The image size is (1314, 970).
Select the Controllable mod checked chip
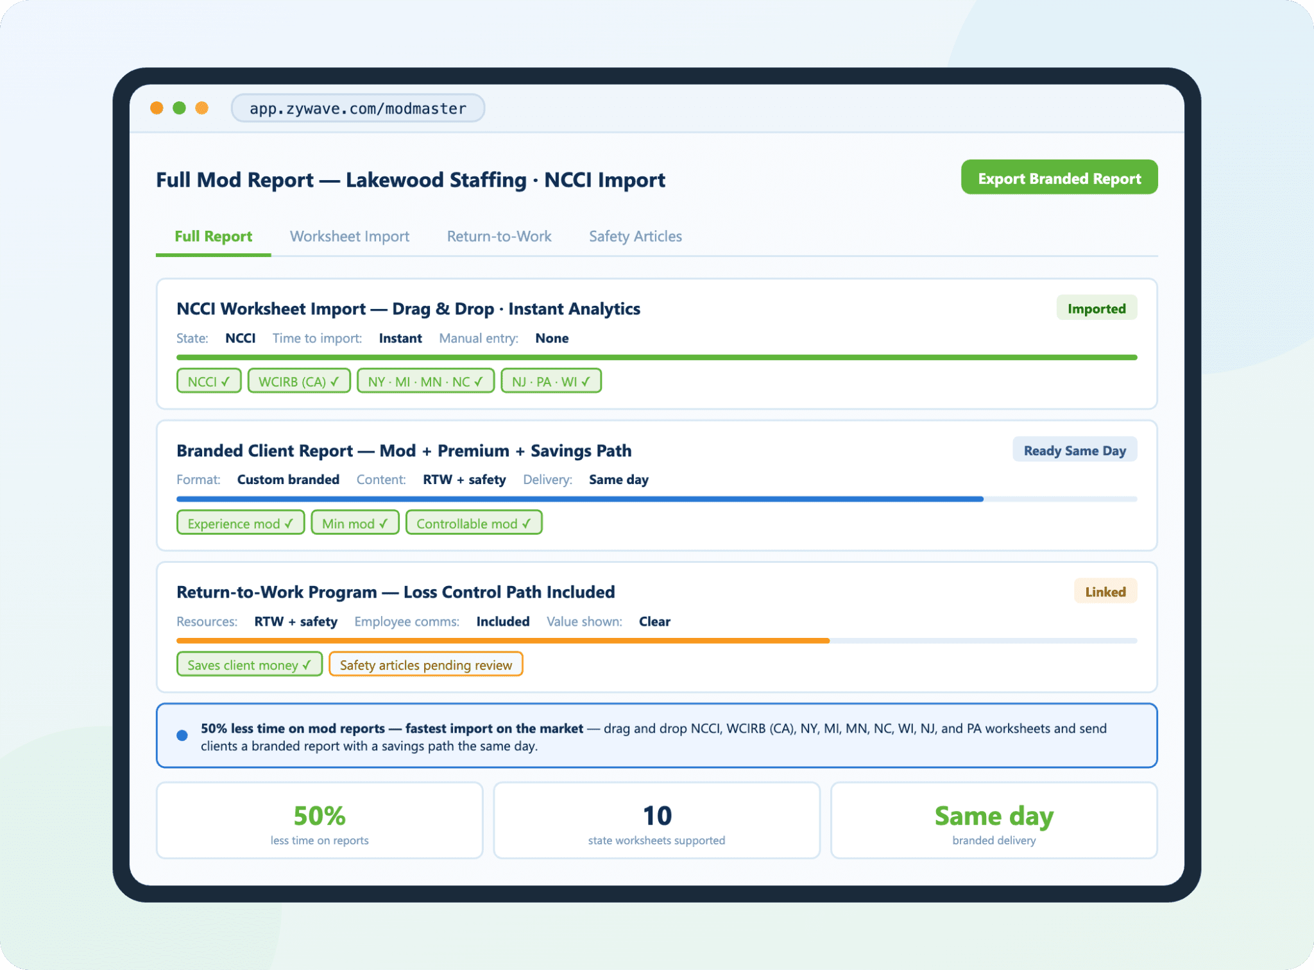[474, 523]
